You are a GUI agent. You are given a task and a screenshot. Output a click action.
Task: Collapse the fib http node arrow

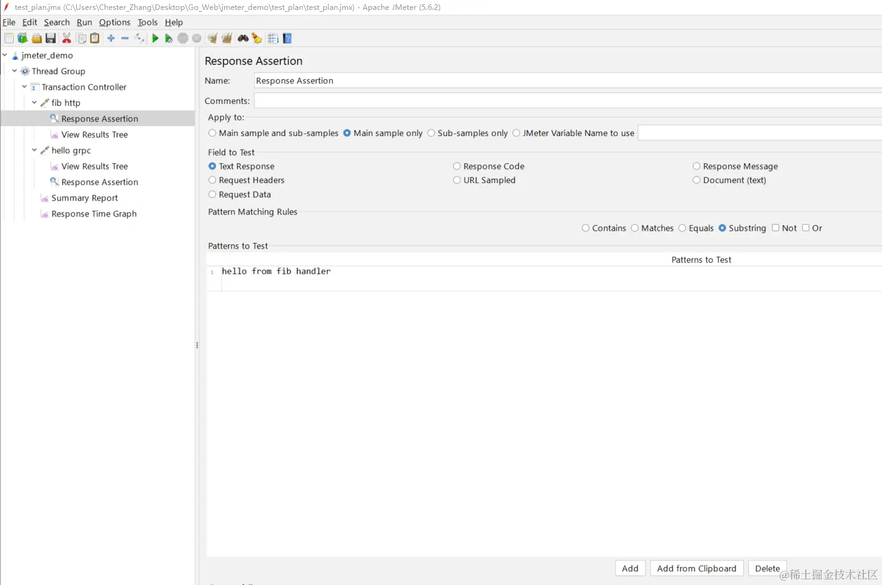pyautogui.click(x=34, y=103)
